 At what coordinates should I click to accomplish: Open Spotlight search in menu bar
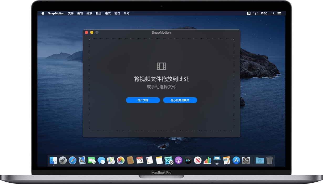pos(273,13)
